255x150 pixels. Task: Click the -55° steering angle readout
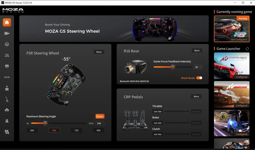66,59
